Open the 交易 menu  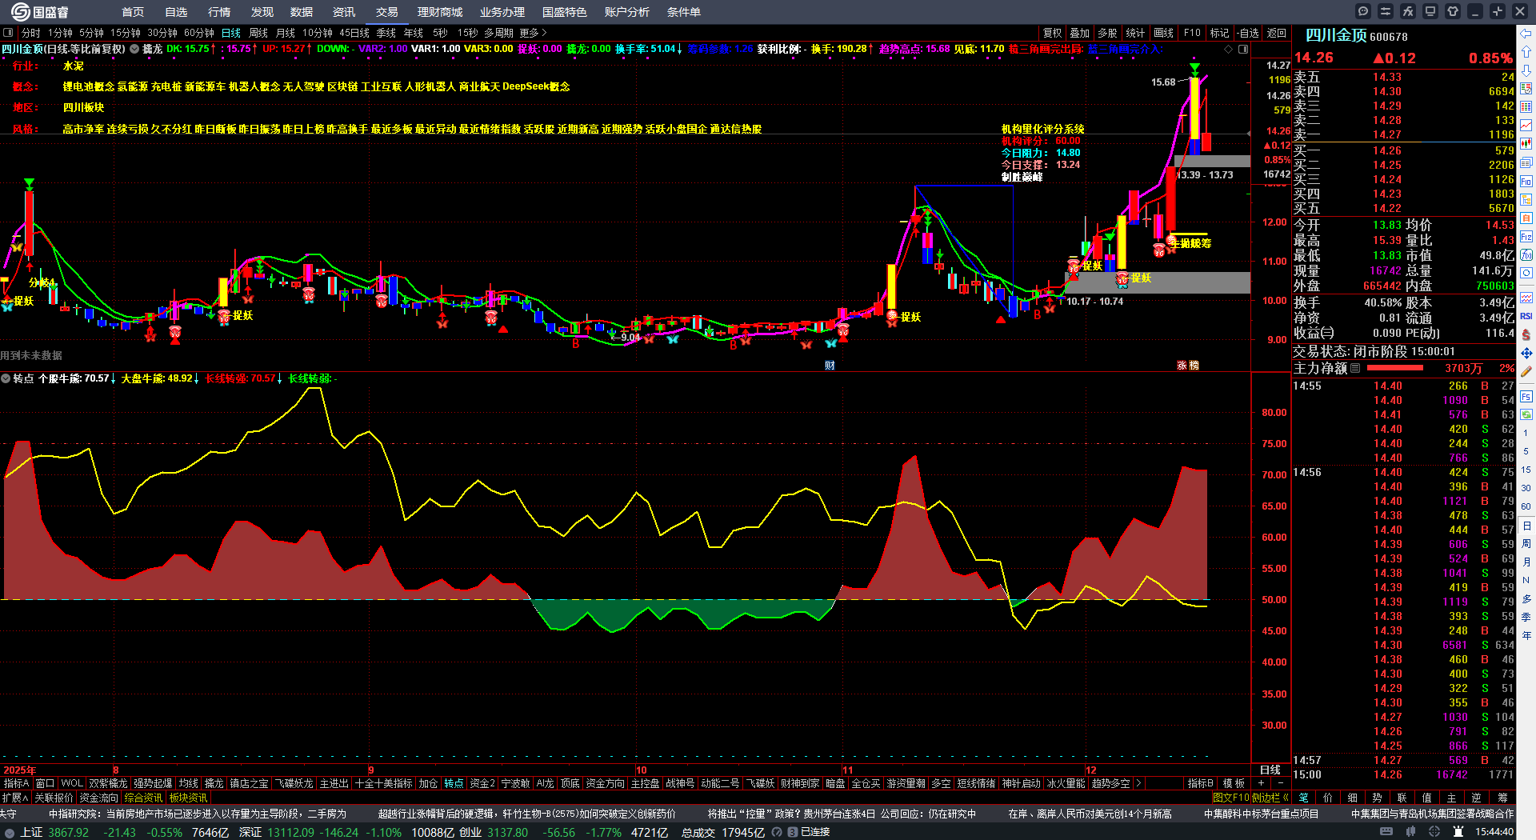tap(387, 12)
